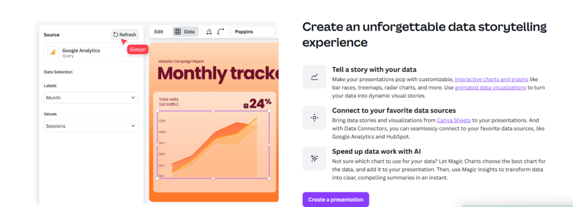The height and width of the screenshot is (207, 573).
Task: Click the elbow connector line icon
Action: point(220,32)
